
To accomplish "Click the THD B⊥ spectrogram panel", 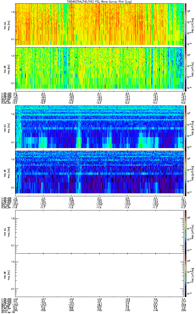I will 99,127.
